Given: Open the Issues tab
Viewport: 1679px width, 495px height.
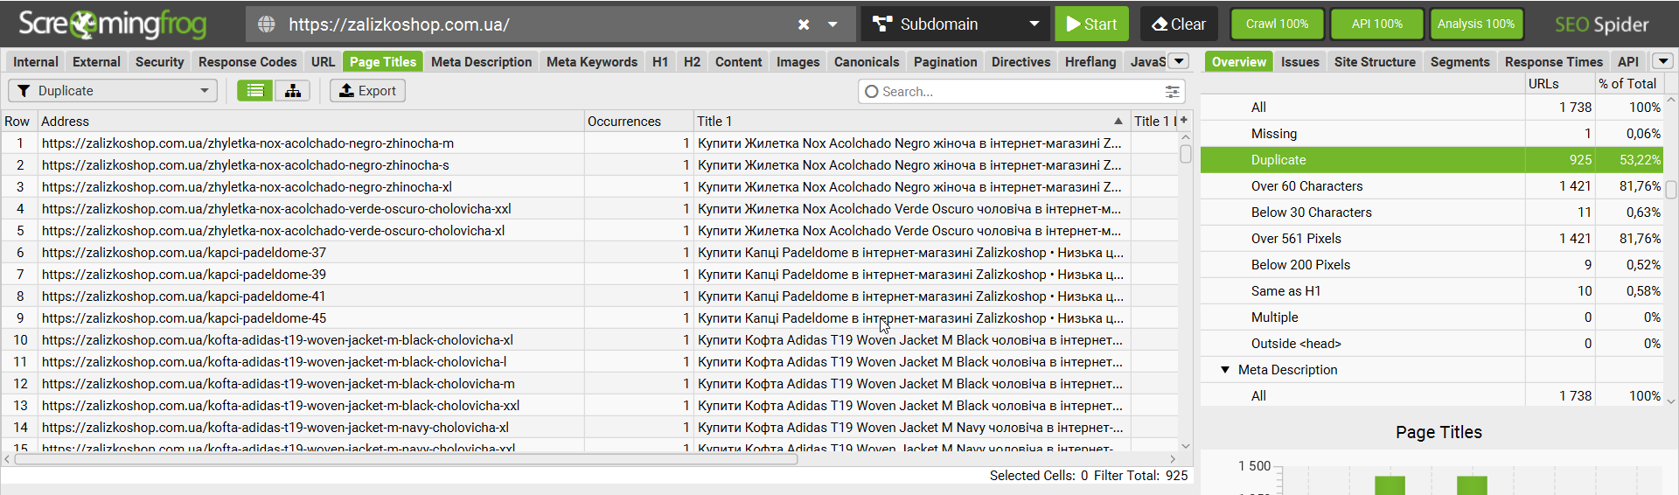Looking at the screenshot, I should point(1299,62).
